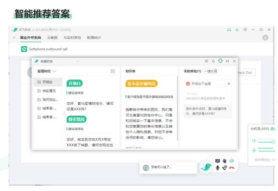Open notifications via the bell icon
The width and height of the screenshot is (278, 191).
pyautogui.click(x=213, y=61)
